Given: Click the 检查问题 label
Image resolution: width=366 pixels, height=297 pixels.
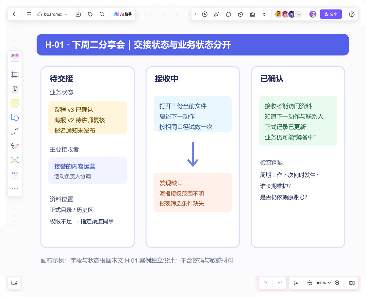Looking at the screenshot, I should click(x=272, y=163).
